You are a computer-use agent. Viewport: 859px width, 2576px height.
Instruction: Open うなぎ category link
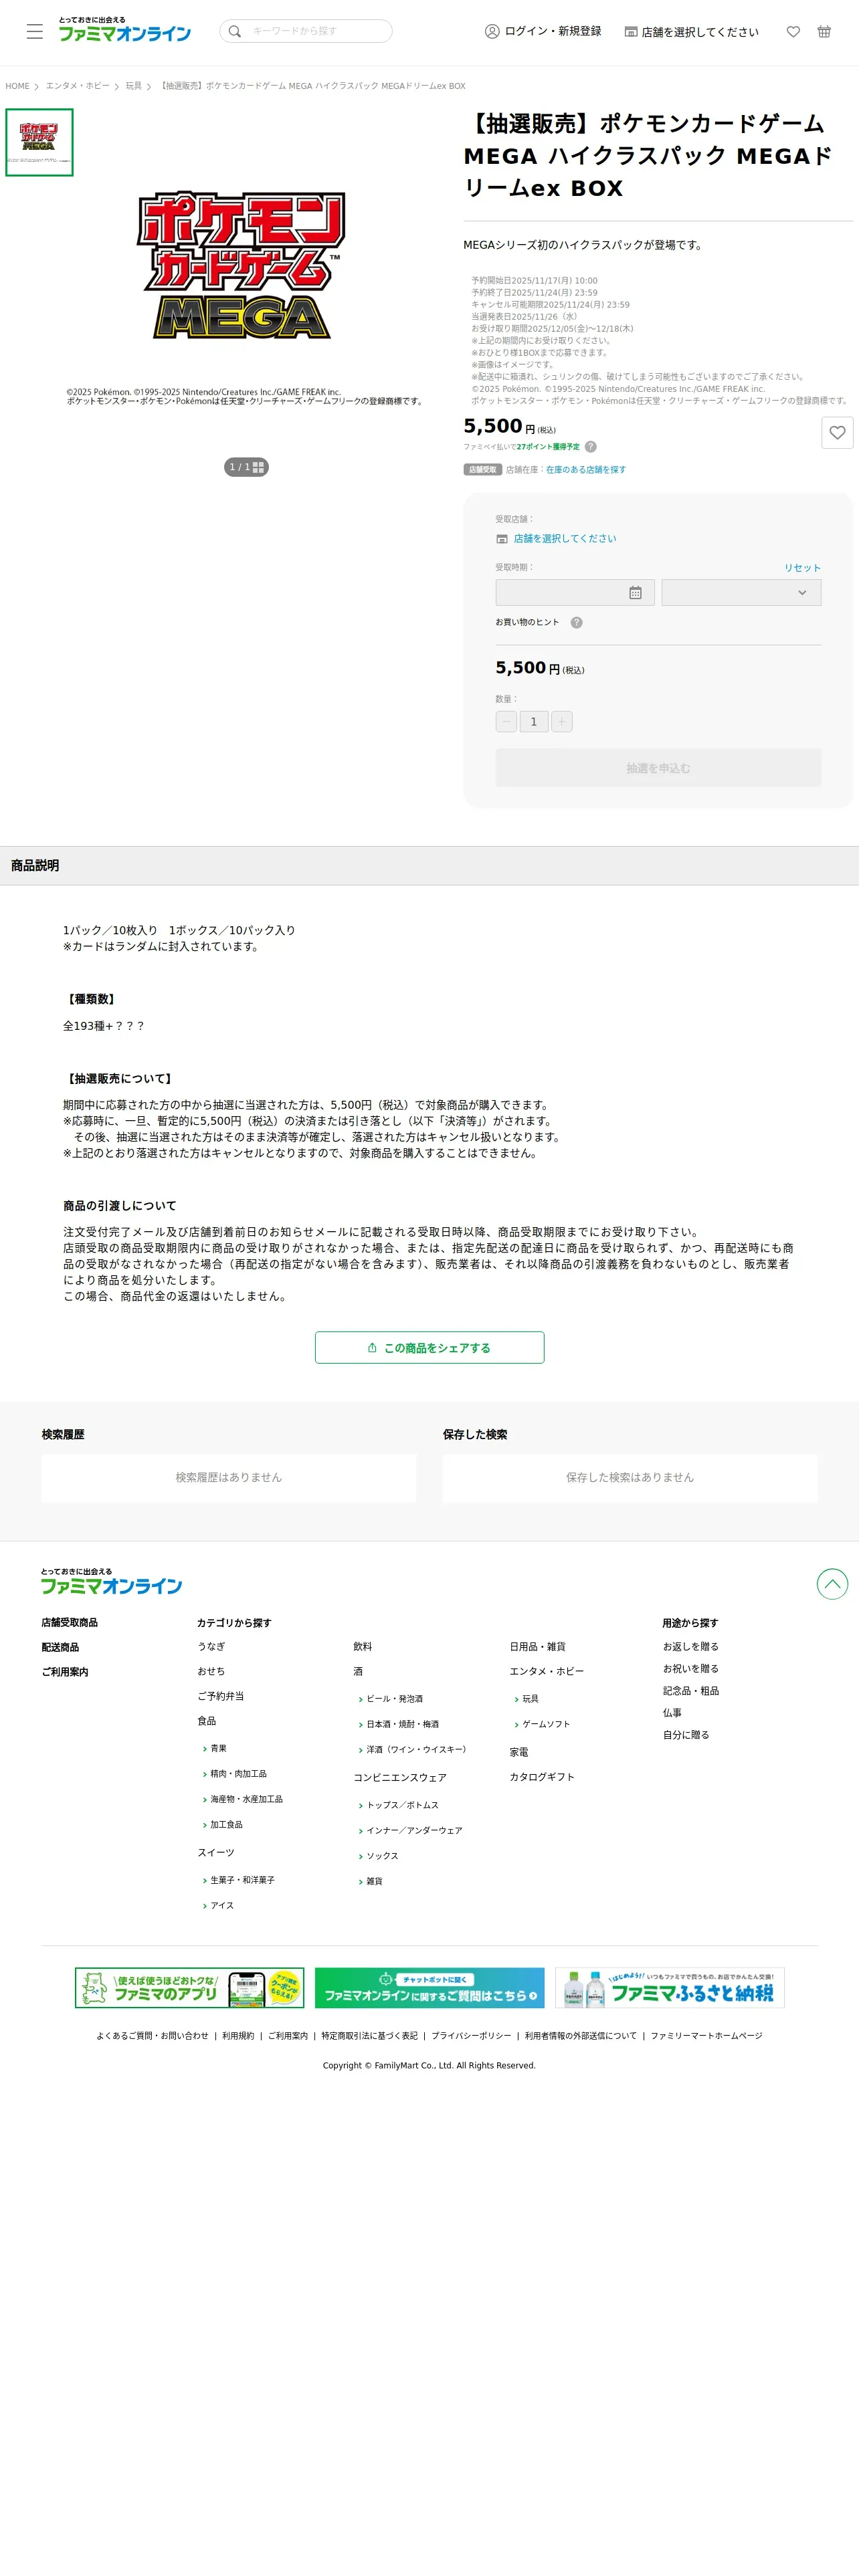click(211, 1646)
